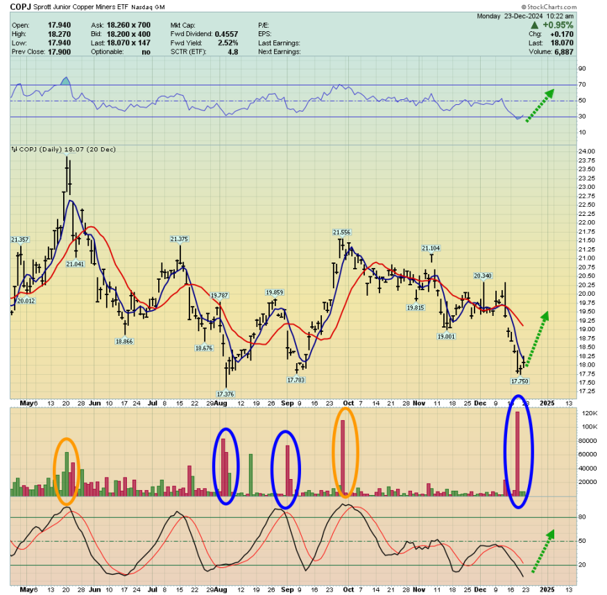Image resolution: width=607 pixels, height=595 pixels.
Task: Click the 17.783 September low label
Action: click(x=296, y=380)
